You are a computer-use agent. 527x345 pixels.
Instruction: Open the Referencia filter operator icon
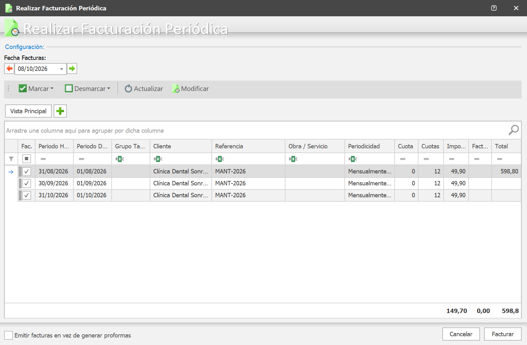pyautogui.click(x=220, y=159)
